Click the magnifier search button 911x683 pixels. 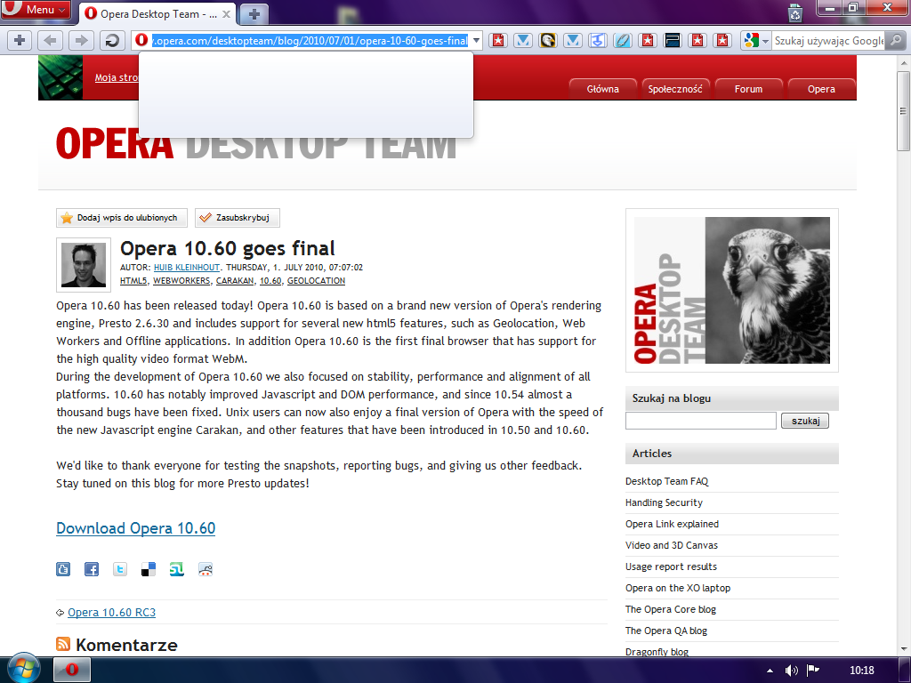coord(896,41)
